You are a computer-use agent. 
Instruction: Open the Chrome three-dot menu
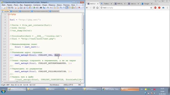pos(167,8)
